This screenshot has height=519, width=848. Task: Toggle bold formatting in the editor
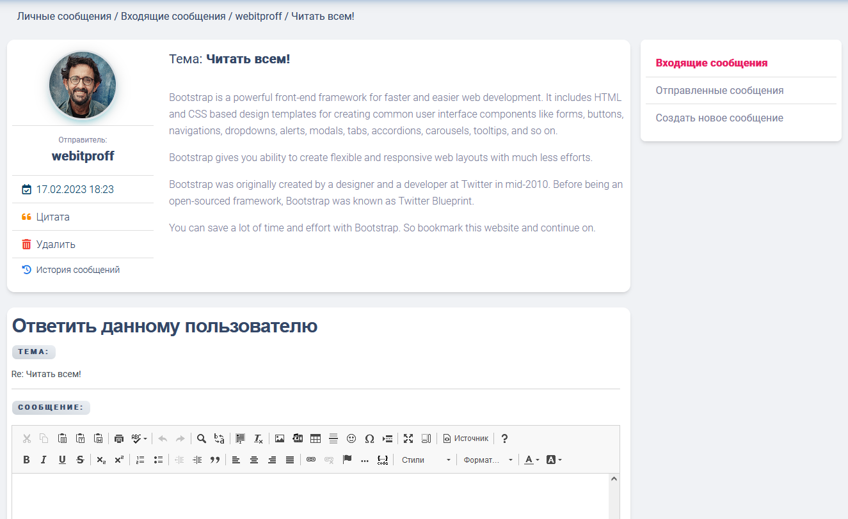tap(26, 460)
